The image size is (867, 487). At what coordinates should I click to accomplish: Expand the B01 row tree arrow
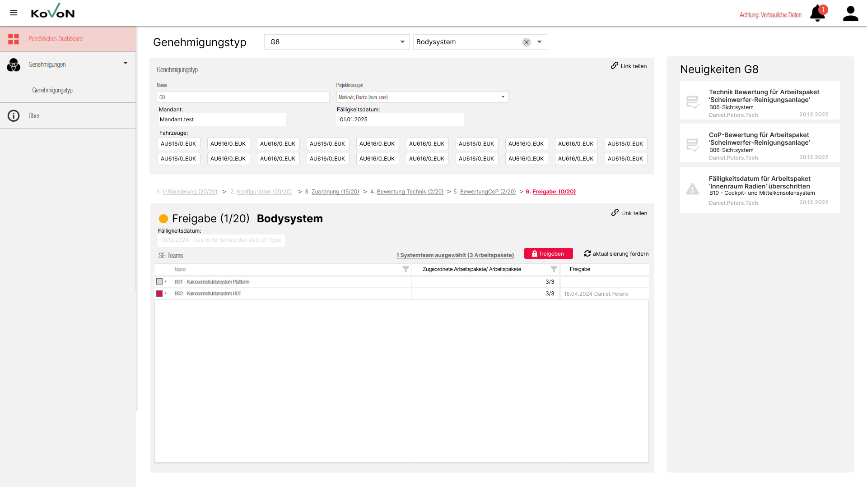[x=166, y=281]
